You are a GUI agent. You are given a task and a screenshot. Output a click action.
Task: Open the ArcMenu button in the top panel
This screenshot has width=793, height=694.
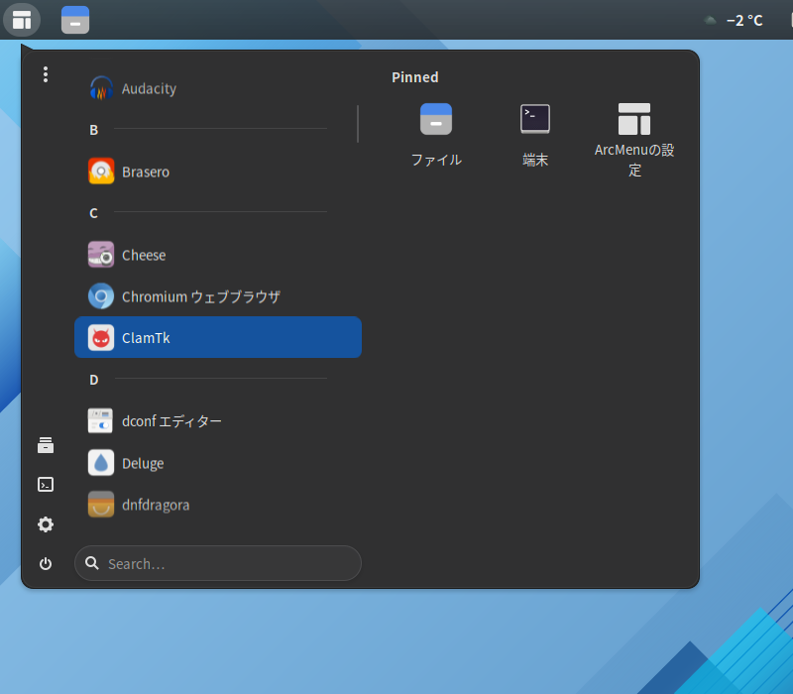coord(22,20)
